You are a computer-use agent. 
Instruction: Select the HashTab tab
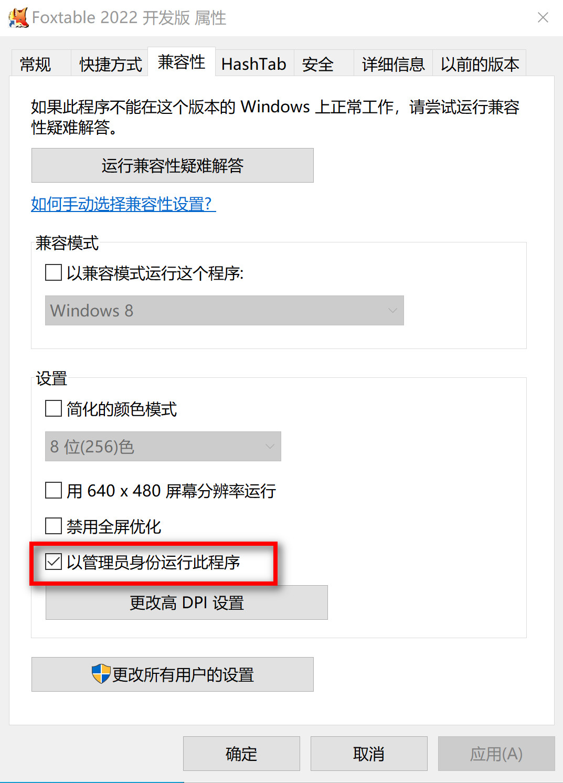click(x=254, y=64)
